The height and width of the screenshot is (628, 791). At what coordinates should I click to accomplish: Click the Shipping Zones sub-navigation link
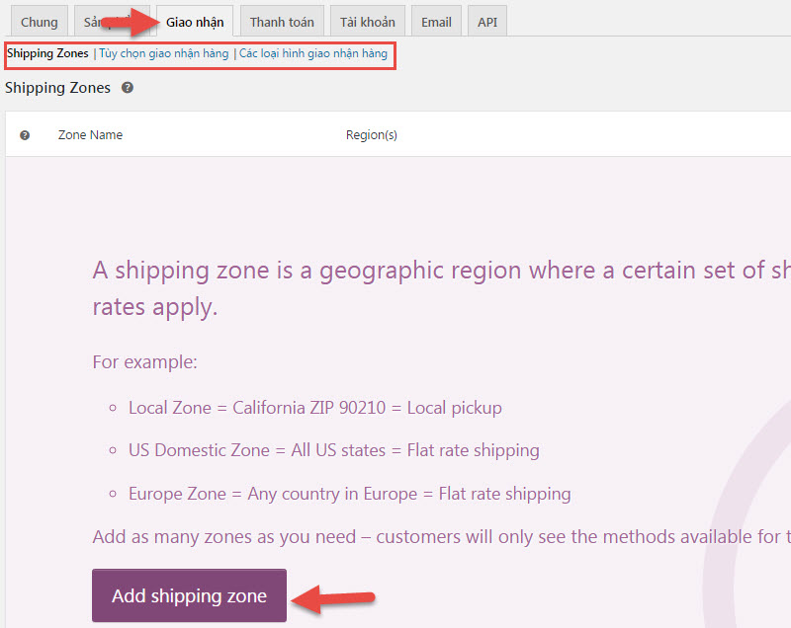47,53
